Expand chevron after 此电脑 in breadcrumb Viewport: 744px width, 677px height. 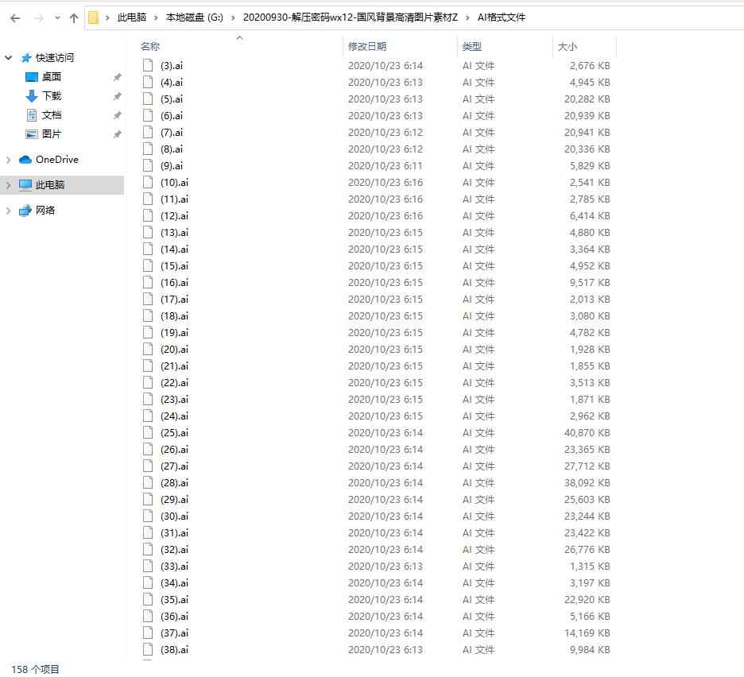[x=156, y=17]
